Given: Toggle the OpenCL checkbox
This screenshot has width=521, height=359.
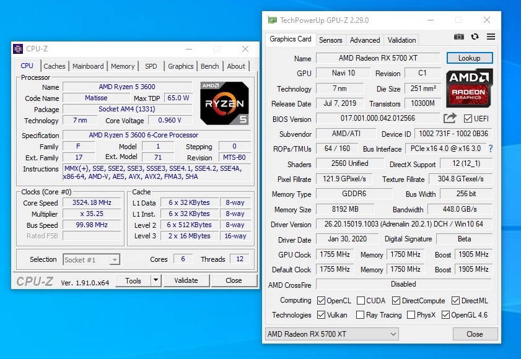Looking at the screenshot, I should click(321, 301).
